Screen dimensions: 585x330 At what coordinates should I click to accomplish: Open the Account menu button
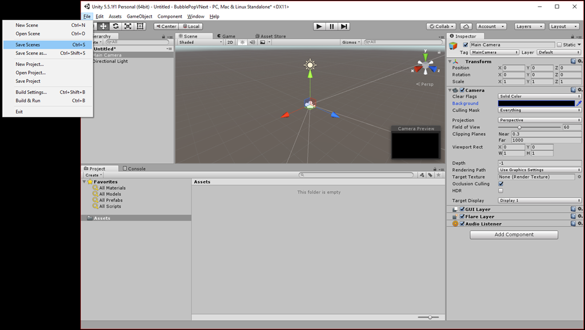pyautogui.click(x=491, y=26)
